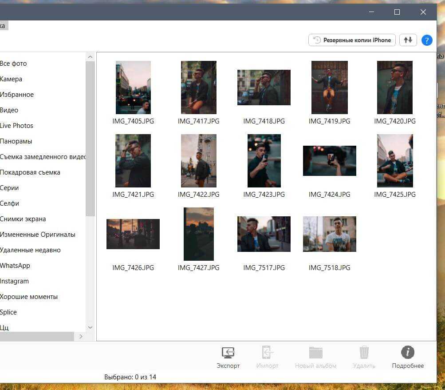Select the WhatsApp album
Screen dimensions: 445x390
coord(15,266)
